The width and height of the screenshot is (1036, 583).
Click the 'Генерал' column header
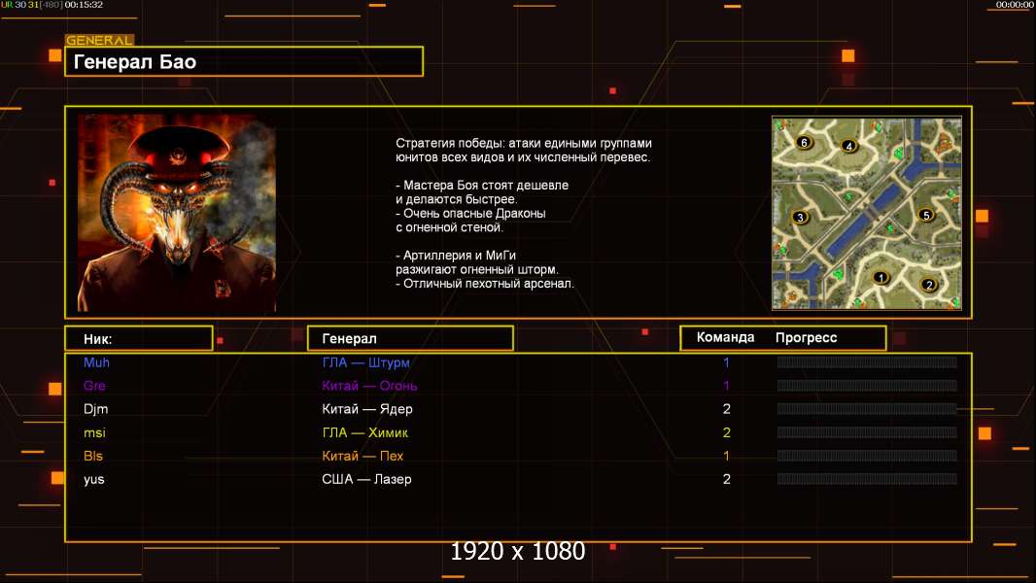coord(410,338)
